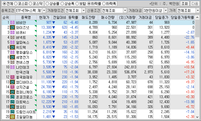201x121 pixels.
Task: Sort by the 순위 column header
Action: coord(6,17)
